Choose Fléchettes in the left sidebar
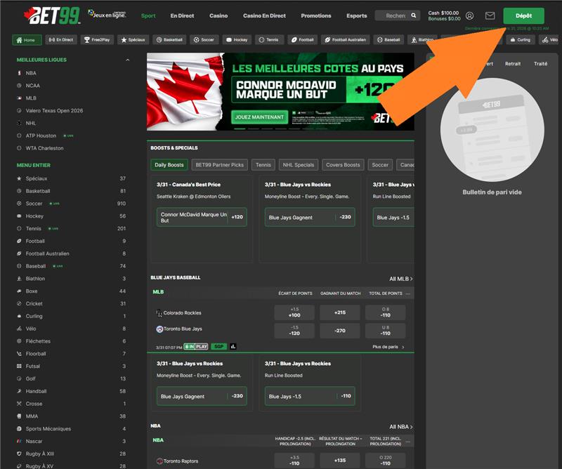 tap(39, 341)
